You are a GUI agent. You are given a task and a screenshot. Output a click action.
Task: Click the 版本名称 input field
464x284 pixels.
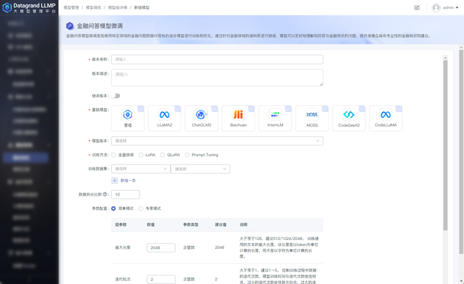[217, 60]
